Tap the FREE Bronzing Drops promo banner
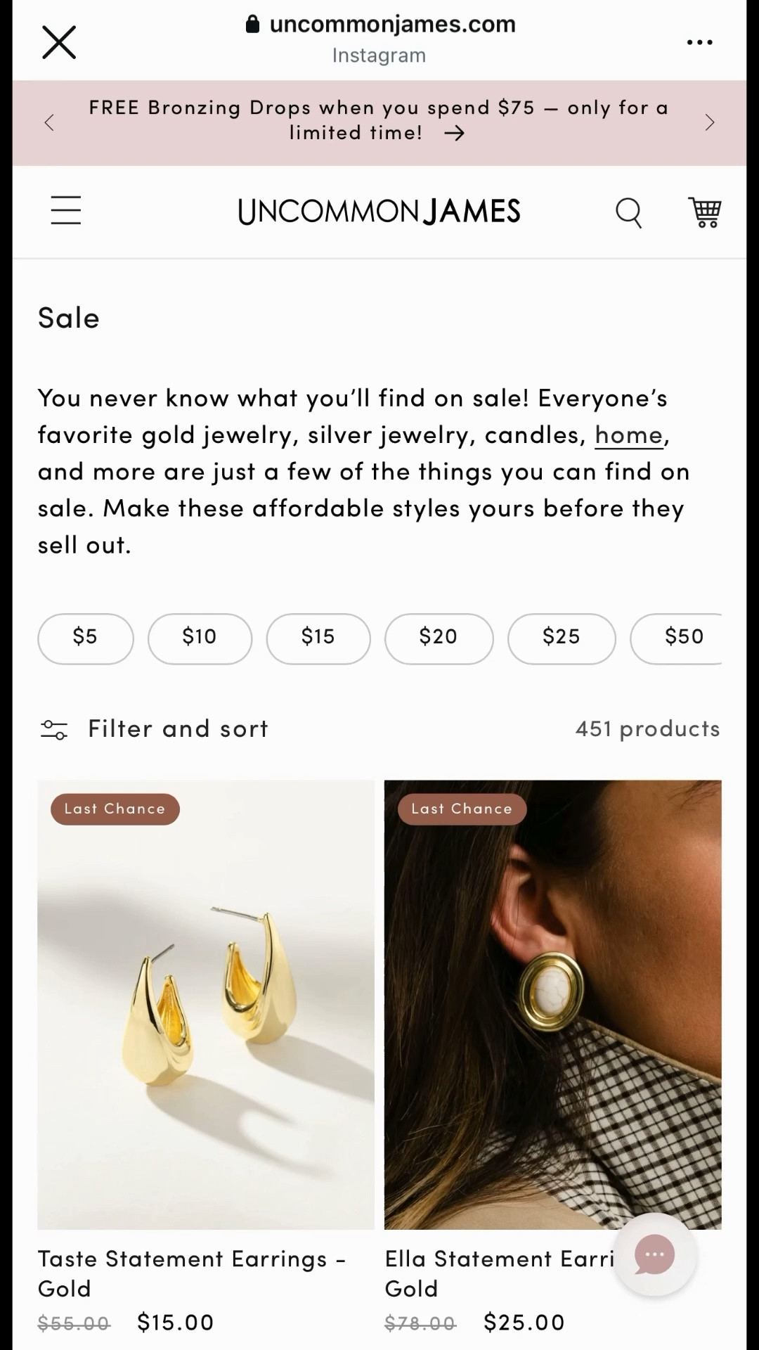The height and width of the screenshot is (1350, 759). pyautogui.click(x=378, y=120)
